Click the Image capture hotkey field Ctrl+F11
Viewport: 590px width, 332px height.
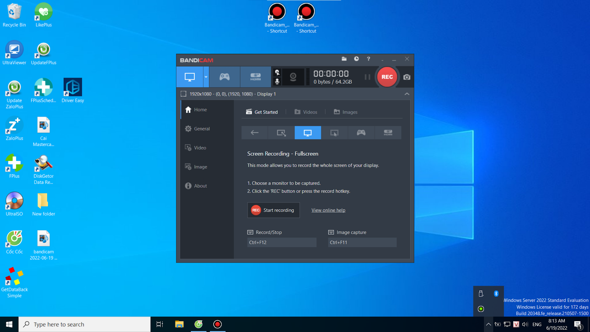pyautogui.click(x=362, y=242)
